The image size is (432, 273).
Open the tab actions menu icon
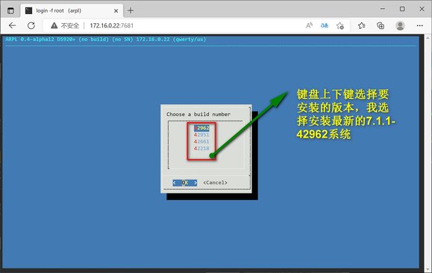pos(10,10)
